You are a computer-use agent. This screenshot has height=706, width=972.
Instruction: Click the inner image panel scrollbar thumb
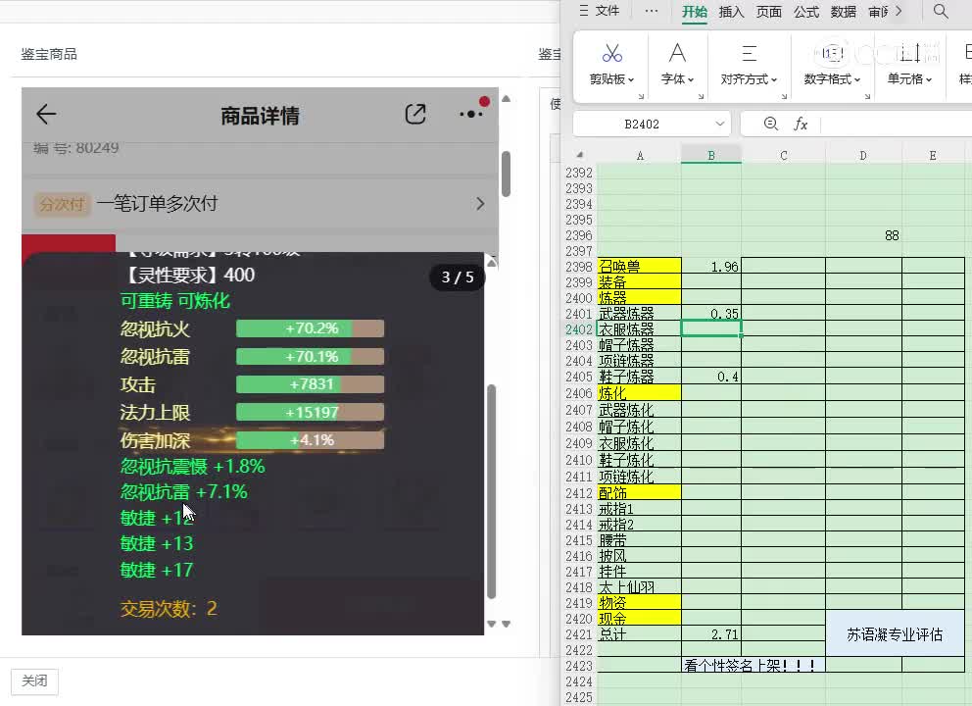coord(492,491)
